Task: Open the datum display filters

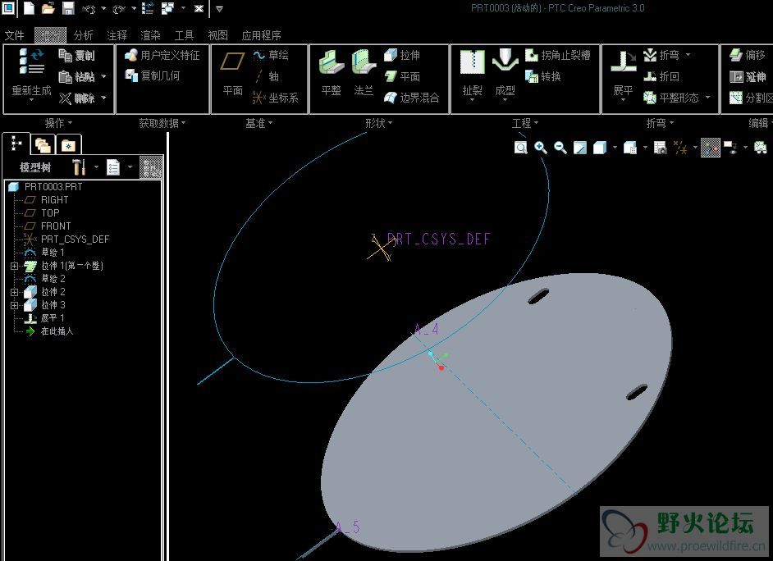Action: tap(680, 148)
